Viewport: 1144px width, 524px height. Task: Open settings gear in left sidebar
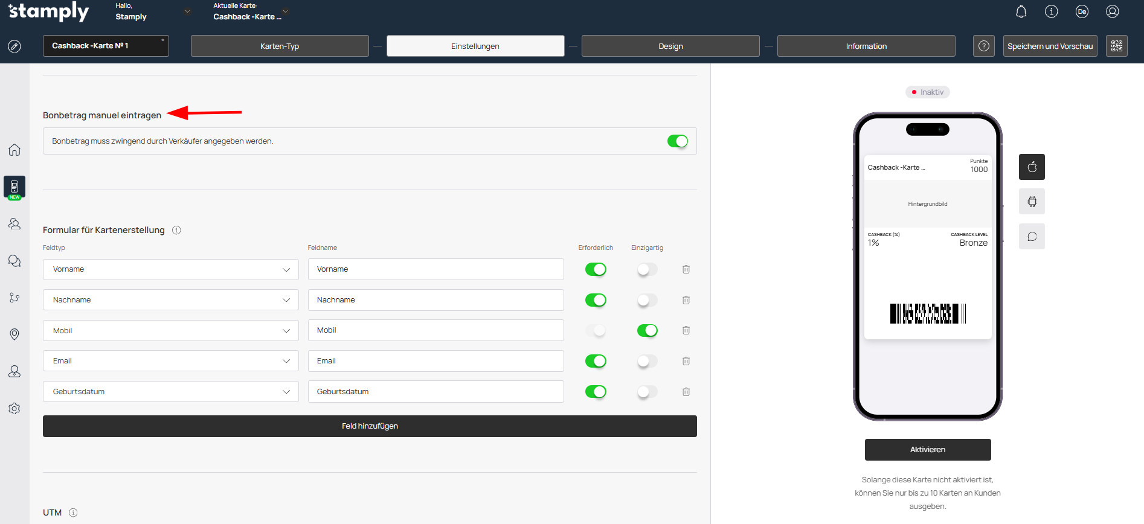point(14,409)
